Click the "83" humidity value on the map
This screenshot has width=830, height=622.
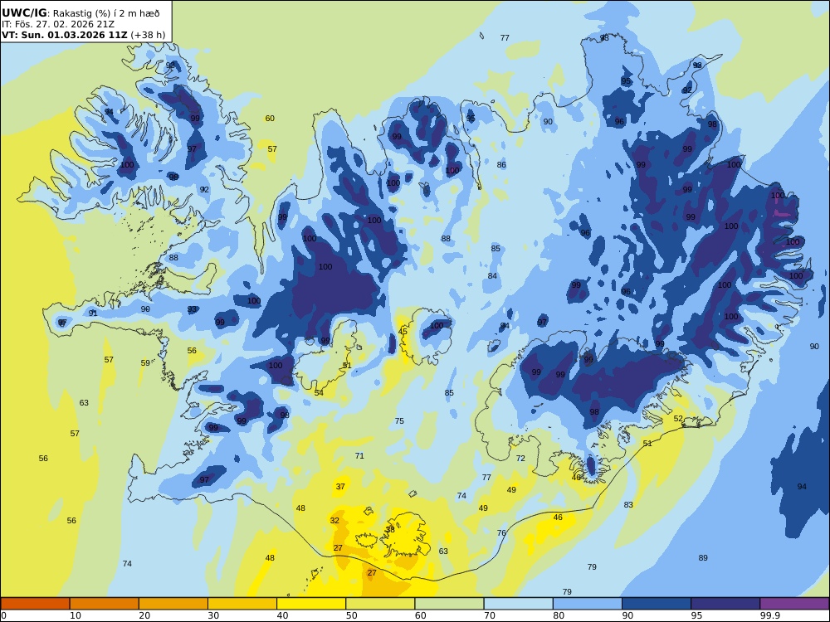628,504
